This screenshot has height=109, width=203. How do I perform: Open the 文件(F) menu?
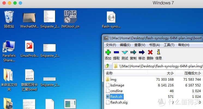pos(111,45)
